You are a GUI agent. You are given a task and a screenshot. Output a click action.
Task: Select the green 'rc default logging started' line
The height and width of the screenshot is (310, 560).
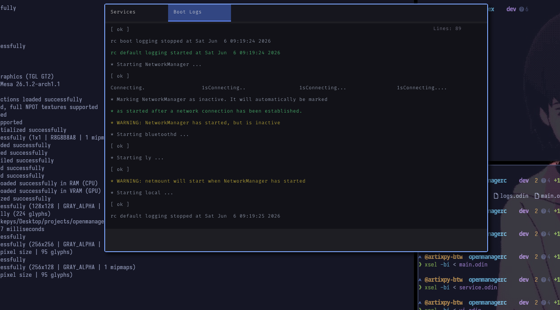(x=195, y=53)
